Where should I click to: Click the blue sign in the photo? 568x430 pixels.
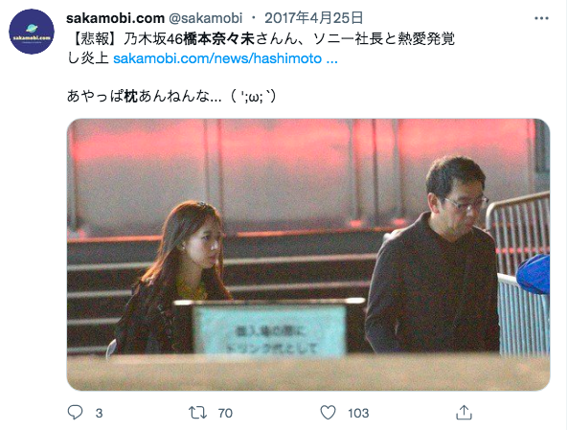point(270,330)
